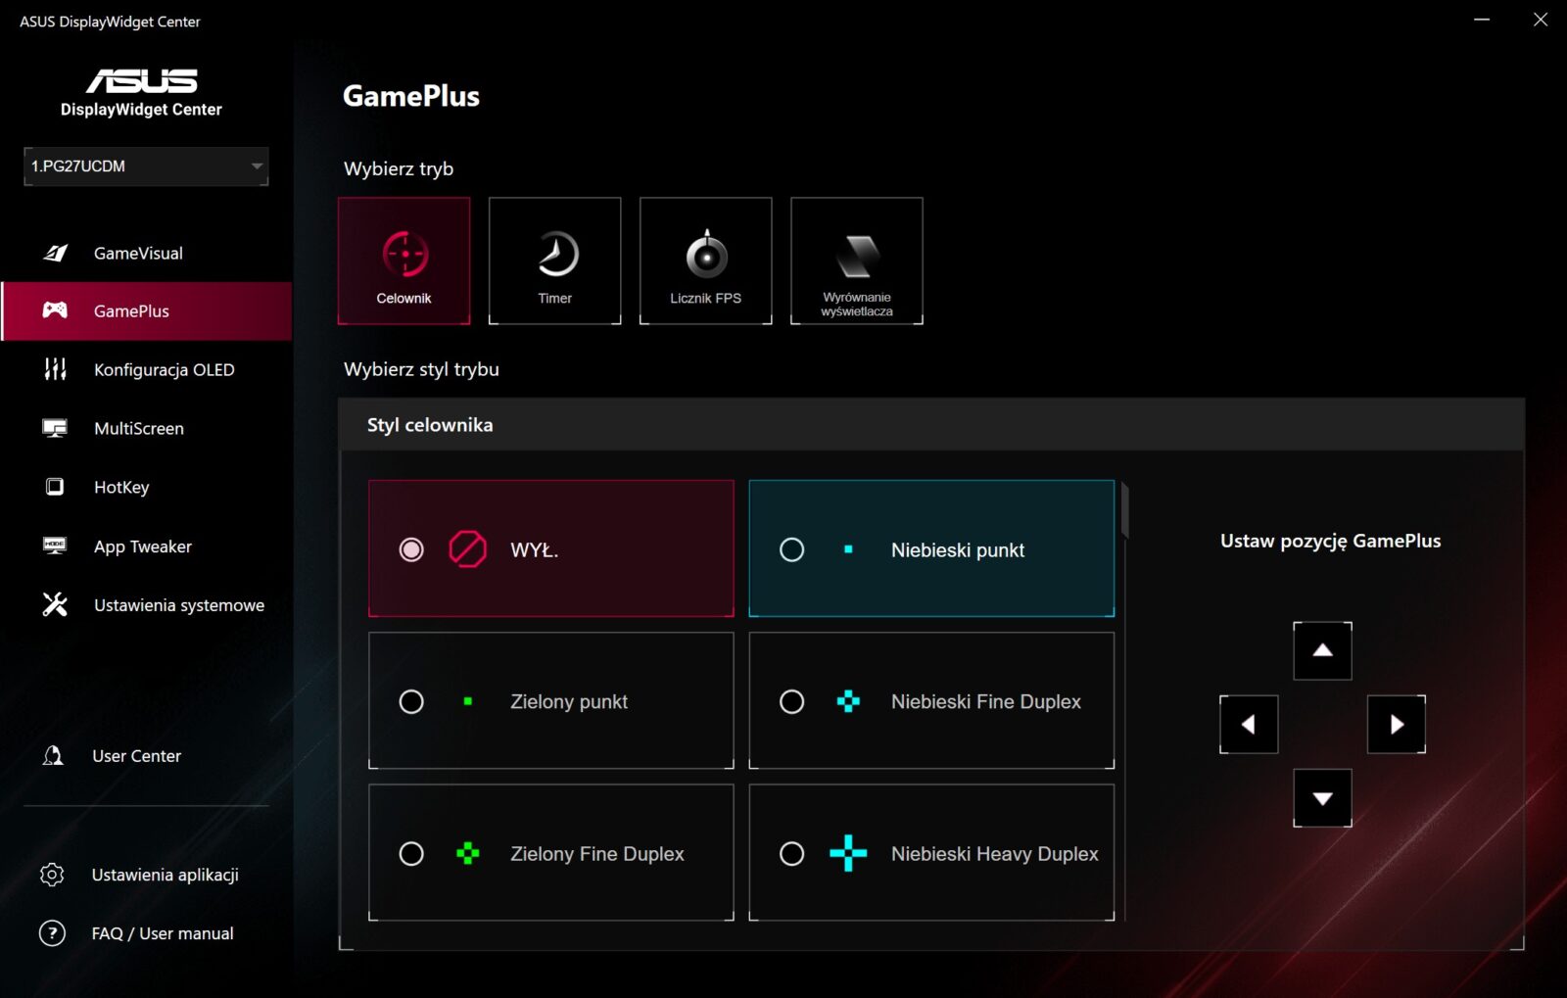This screenshot has height=998, width=1567.
Task: Open MultiScreen from the sidebar
Action: pos(138,428)
